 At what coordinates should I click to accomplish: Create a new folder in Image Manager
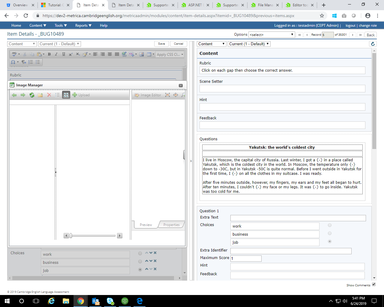[x=40, y=95]
